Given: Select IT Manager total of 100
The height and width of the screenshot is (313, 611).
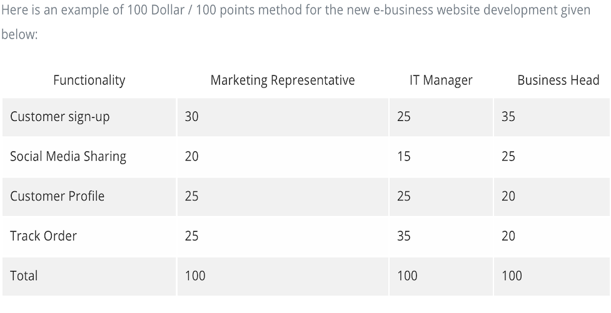Looking at the screenshot, I should click(408, 275).
